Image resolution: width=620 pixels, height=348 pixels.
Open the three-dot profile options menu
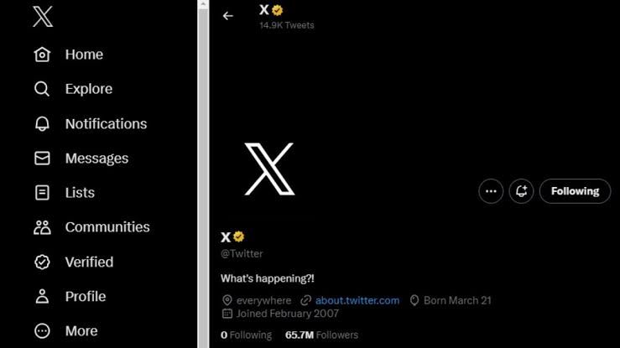click(491, 191)
